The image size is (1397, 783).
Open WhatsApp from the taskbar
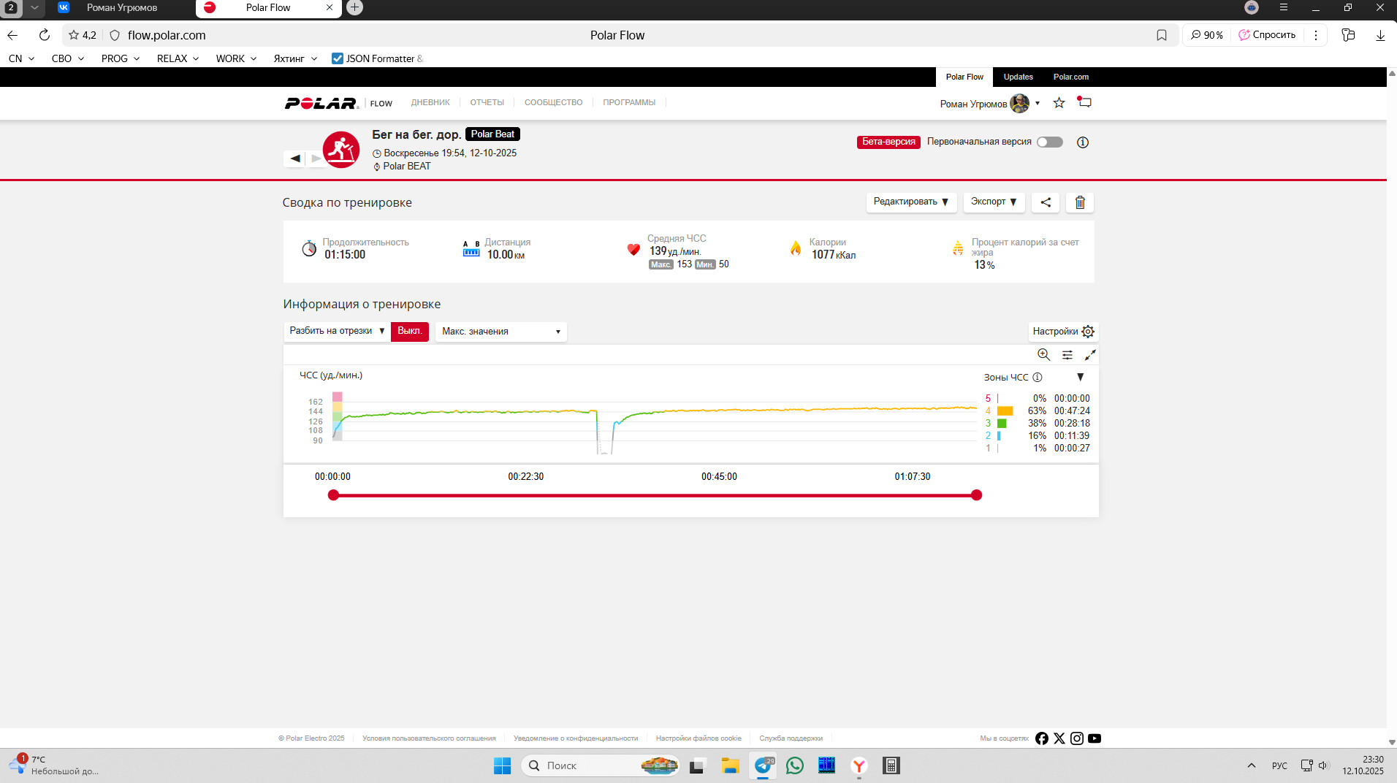coord(795,765)
